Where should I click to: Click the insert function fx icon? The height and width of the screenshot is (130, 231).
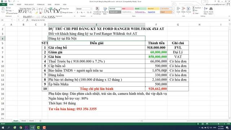click(x=27, y=20)
